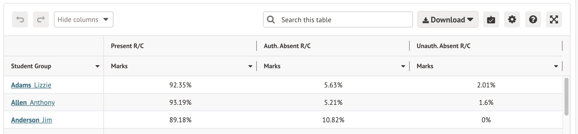
Task: Open the Allen Anthony student link
Action: 33,103
